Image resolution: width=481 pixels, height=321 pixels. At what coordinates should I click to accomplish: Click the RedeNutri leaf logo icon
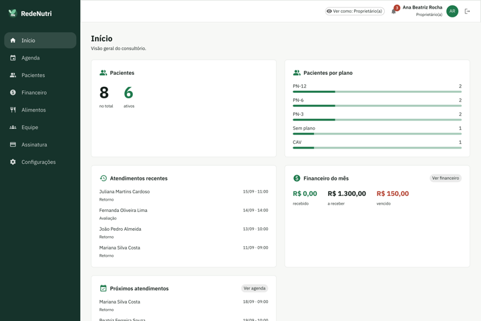tap(13, 13)
